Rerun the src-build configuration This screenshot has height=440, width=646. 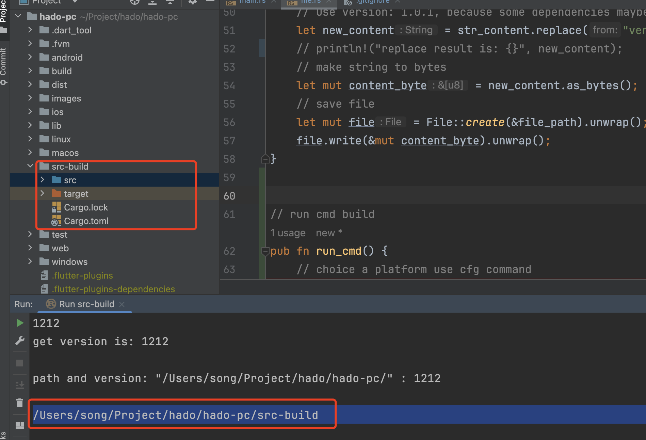[20, 323]
